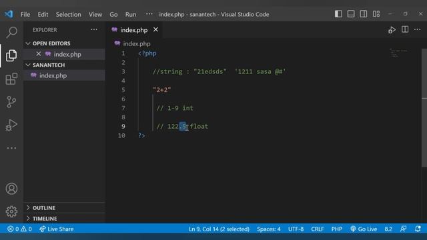This screenshot has width=427, height=240.
Task: Click the ?> closing tag on line 10
Action: 141,135
